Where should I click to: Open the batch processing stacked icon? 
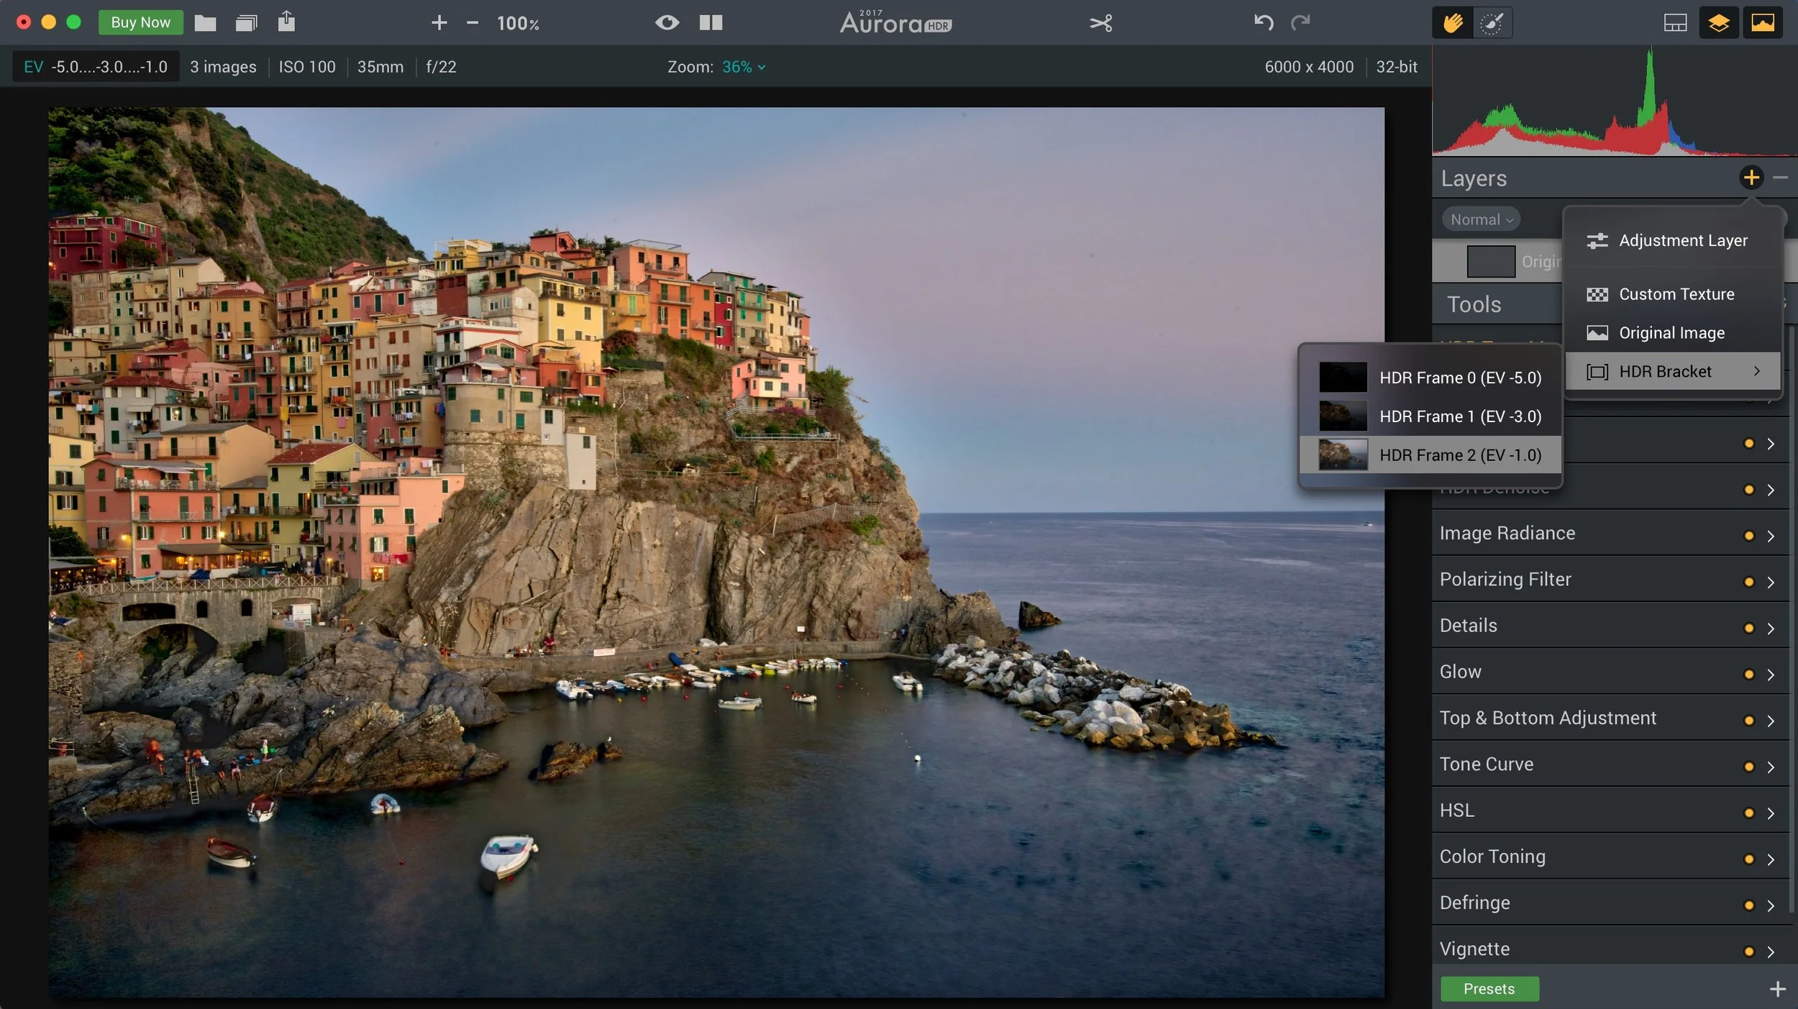coord(246,23)
